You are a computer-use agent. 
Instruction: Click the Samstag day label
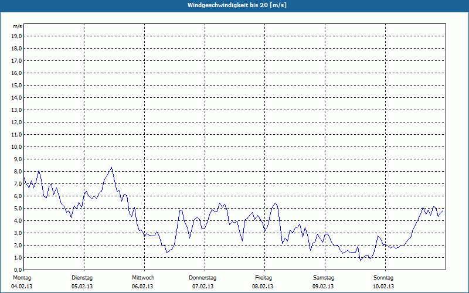pos(324,278)
